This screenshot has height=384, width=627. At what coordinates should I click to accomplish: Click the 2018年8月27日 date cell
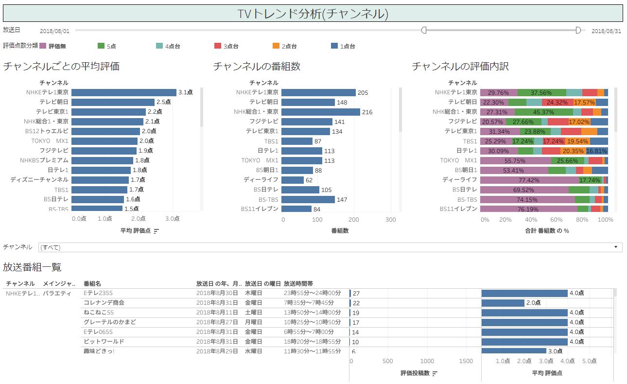click(x=218, y=322)
